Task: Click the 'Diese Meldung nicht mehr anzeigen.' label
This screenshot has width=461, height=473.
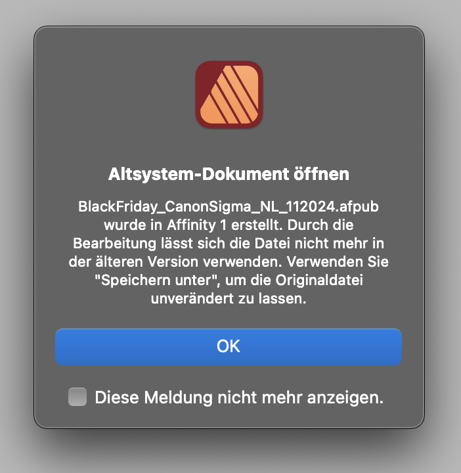Action: pyautogui.click(x=239, y=397)
